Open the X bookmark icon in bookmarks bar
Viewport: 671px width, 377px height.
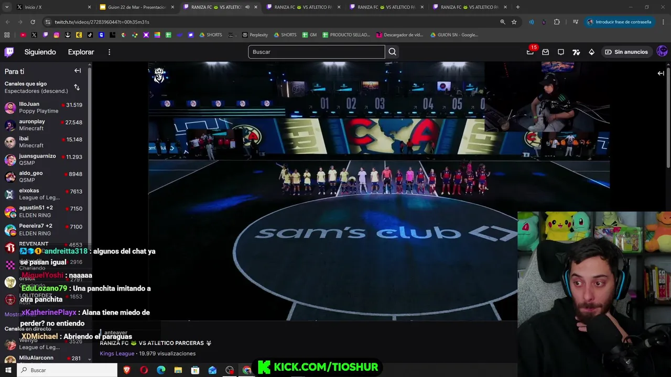[x=34, y=35]
